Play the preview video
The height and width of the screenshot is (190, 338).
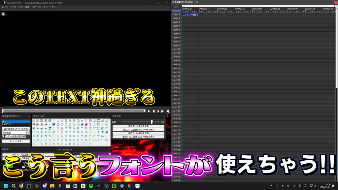[149, 111]
